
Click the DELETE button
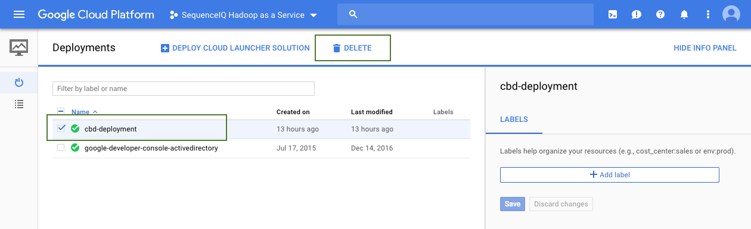(352, 48)
